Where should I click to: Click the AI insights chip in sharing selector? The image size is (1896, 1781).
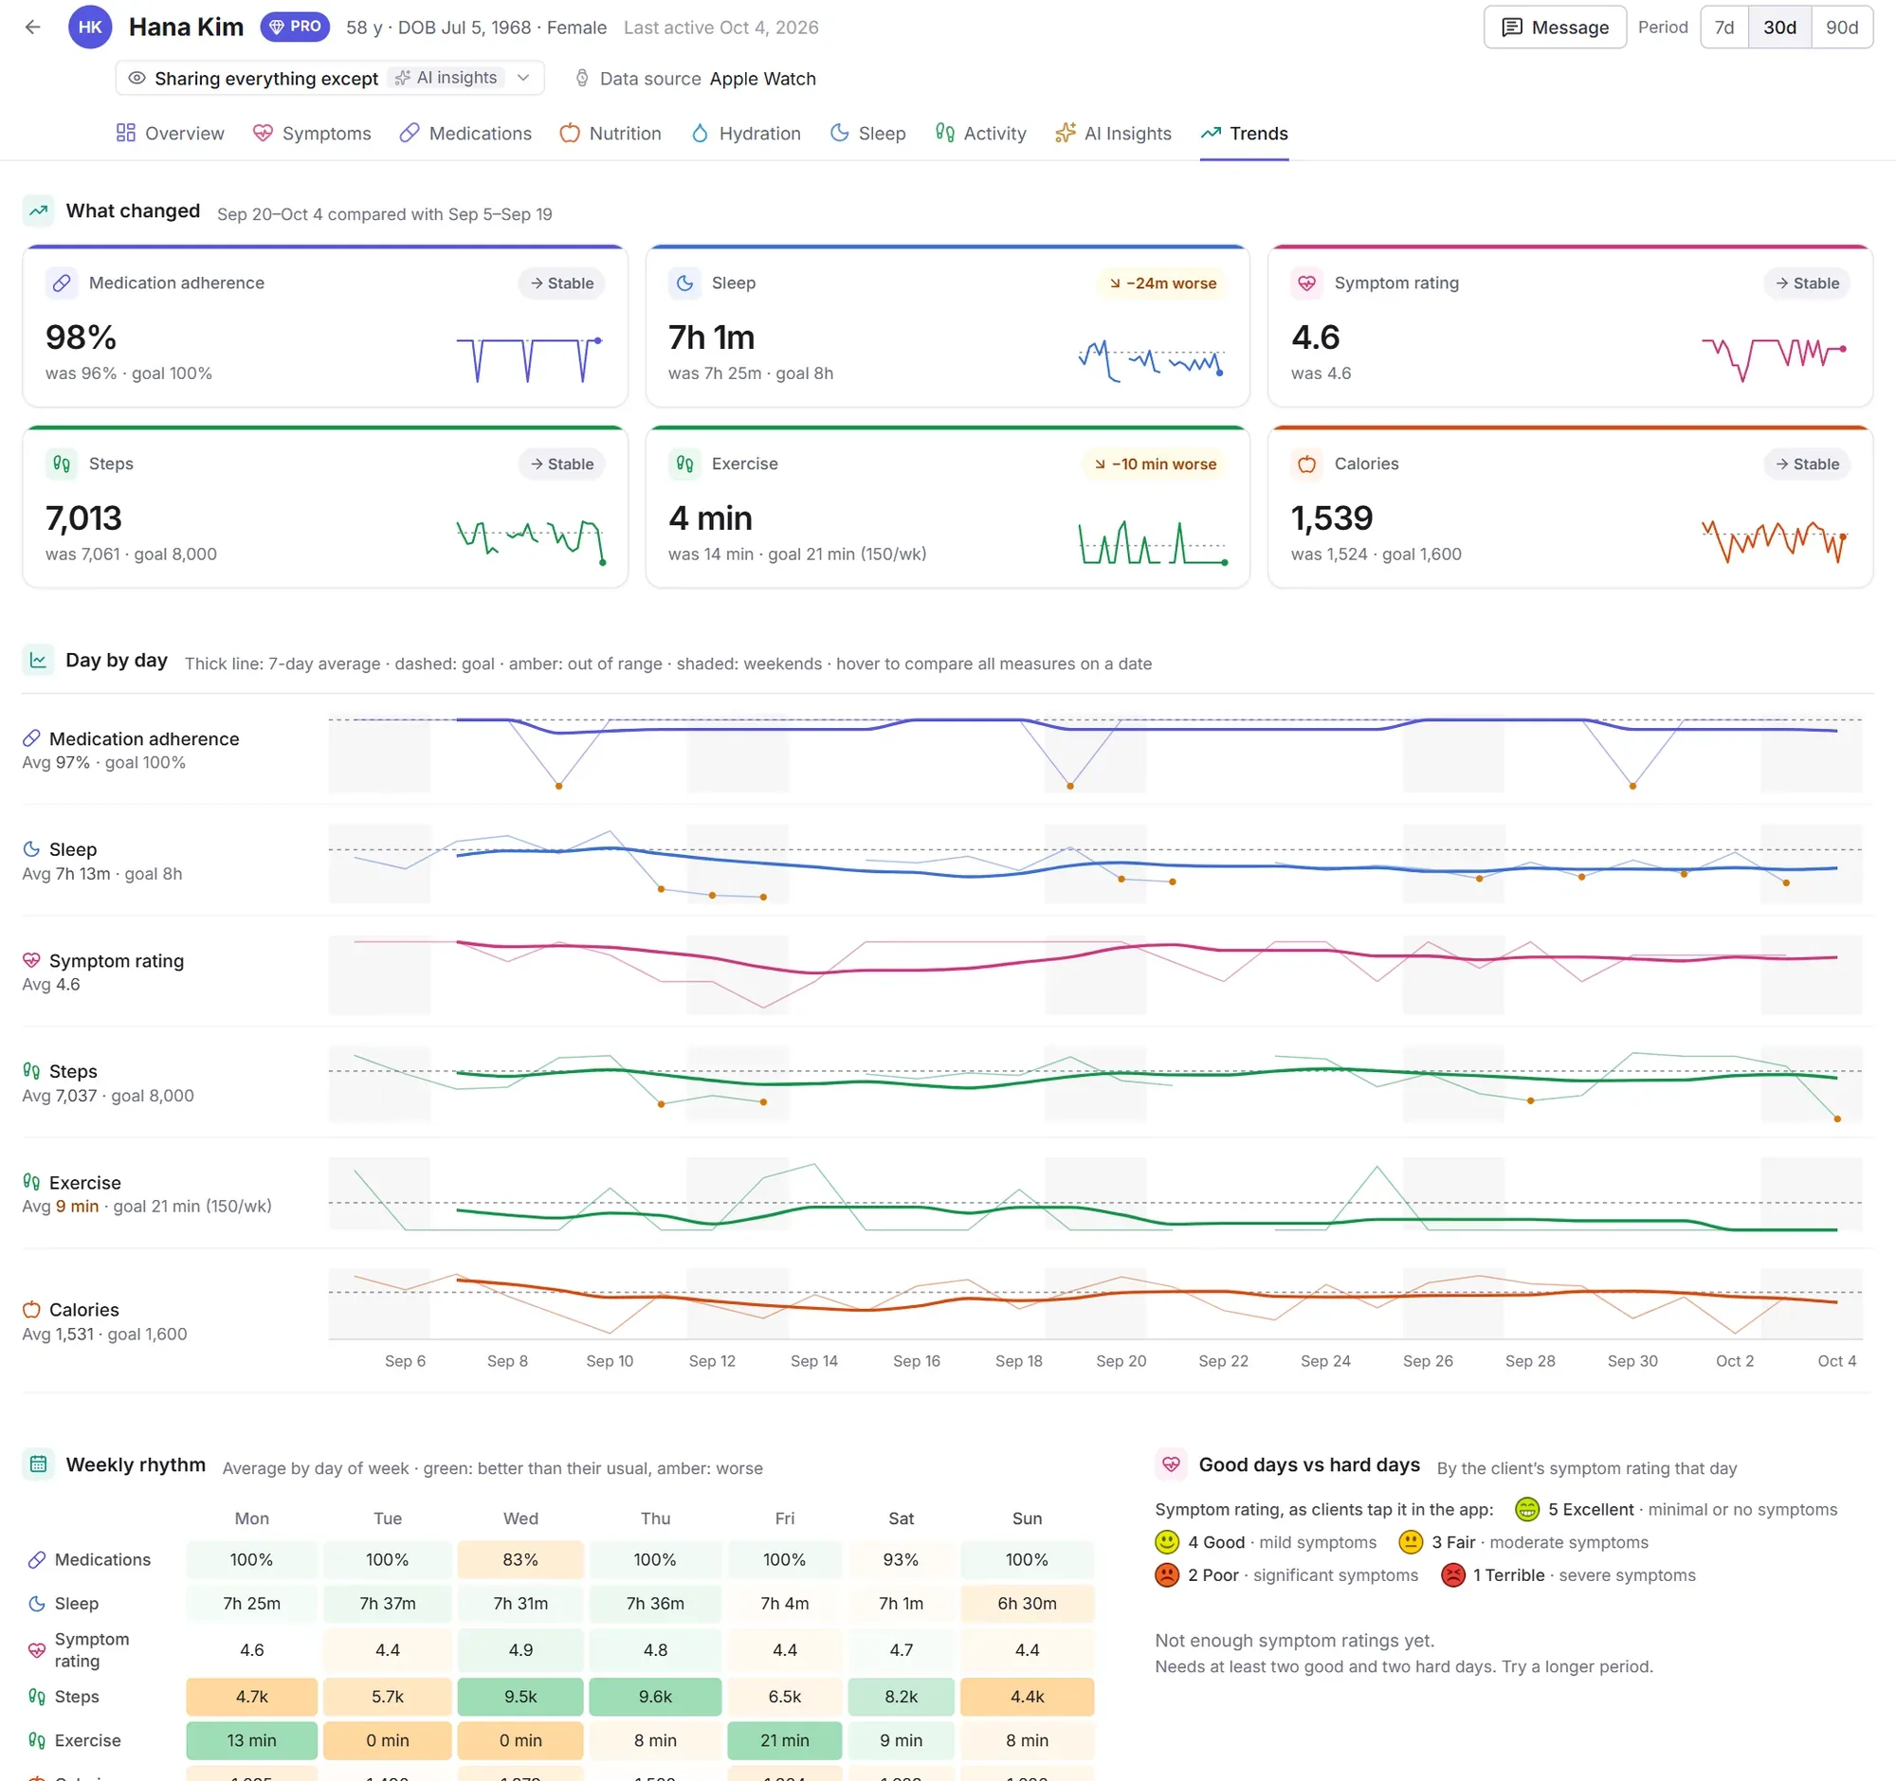pyautogui.click(x=447, y=78)
